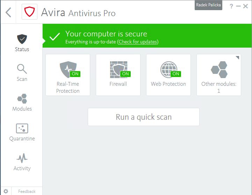This screenshot has width=252, height=195.
Task: Click 'Your computer is secure' heading
Action: pyautogui.click(x=106, y=34)
